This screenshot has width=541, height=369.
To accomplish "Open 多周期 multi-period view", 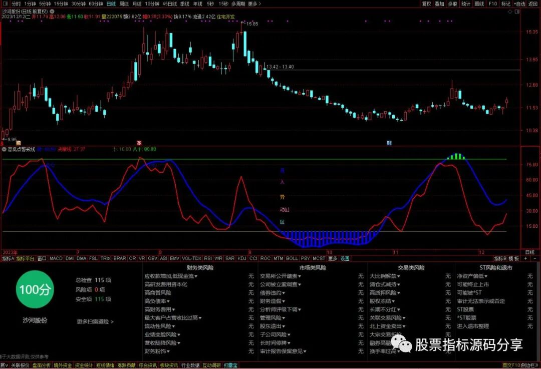I will [x=238, y=4].
